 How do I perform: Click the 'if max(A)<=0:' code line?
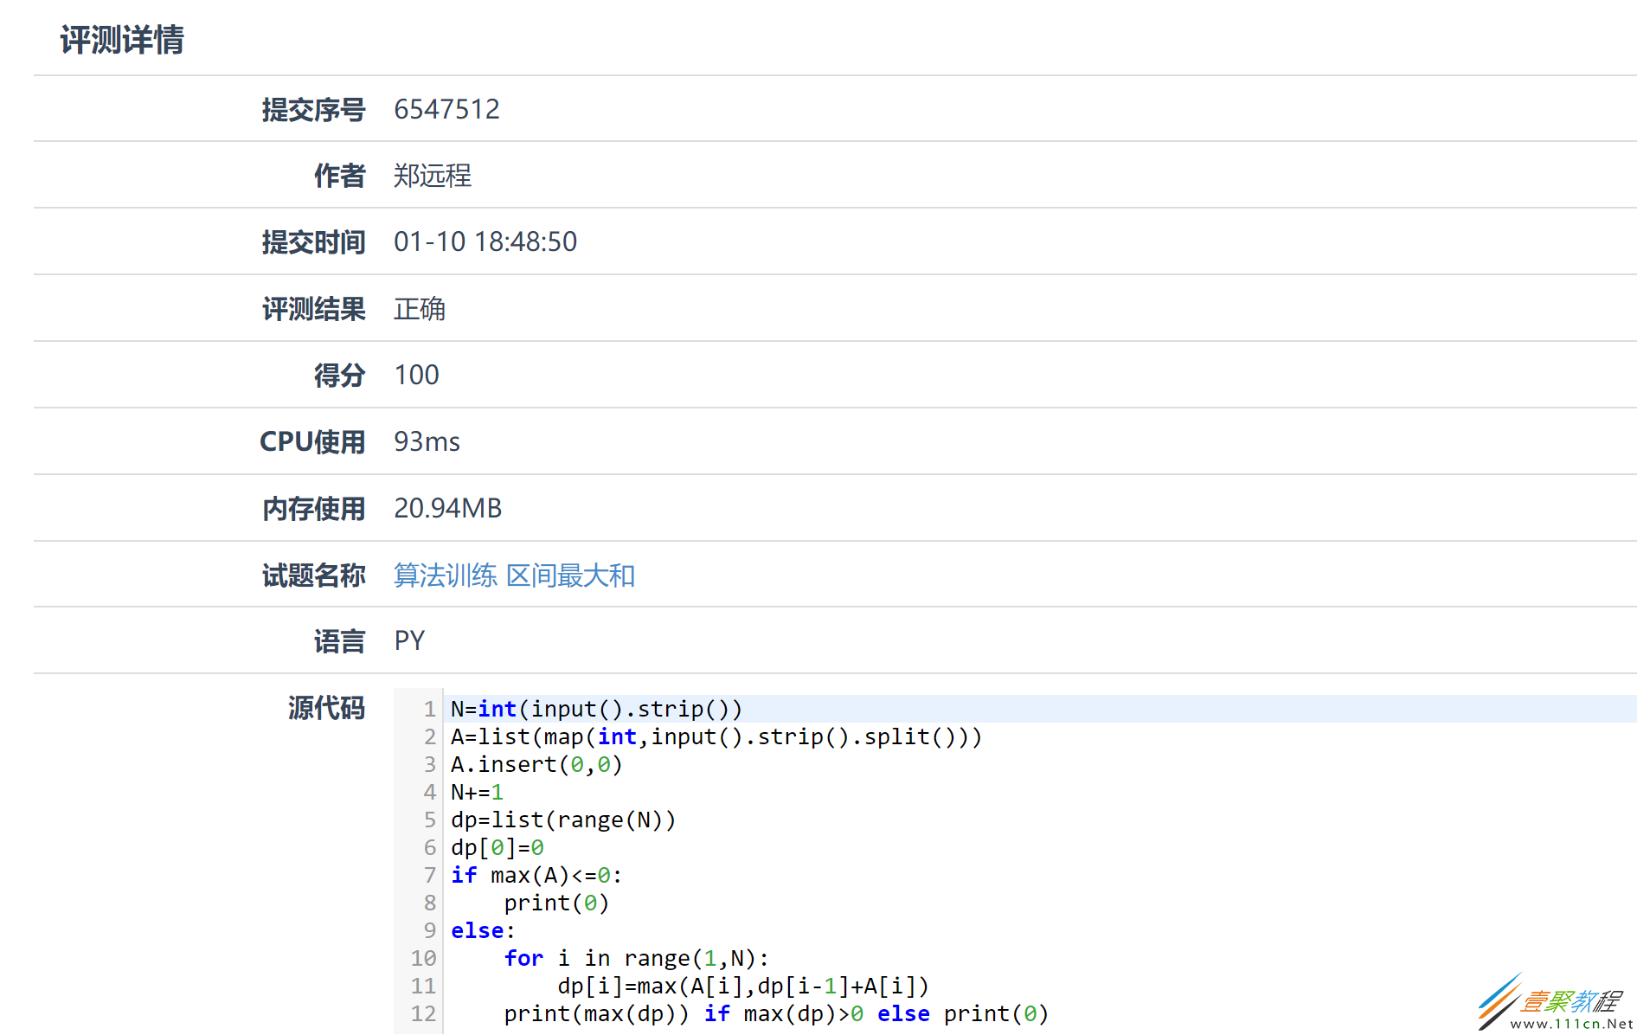pos(536,876)
